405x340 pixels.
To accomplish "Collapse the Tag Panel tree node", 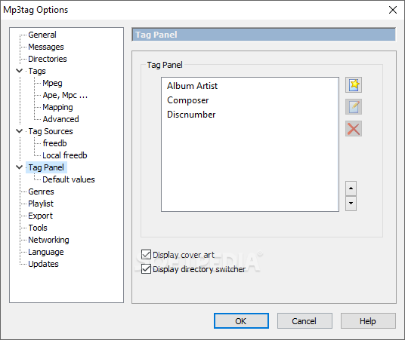I will [x=20, y=167].
